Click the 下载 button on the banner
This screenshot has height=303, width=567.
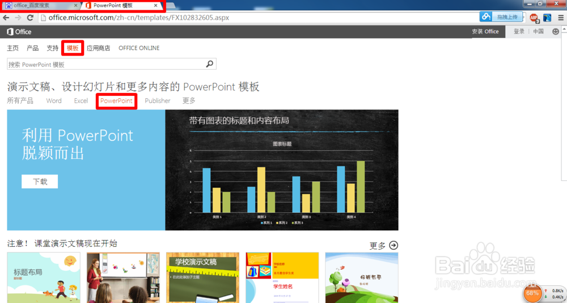click(x=40, y=182)
